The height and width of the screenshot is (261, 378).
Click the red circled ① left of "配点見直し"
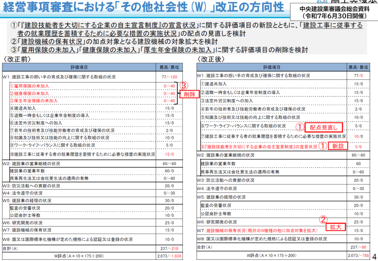[x=299, y=127]
